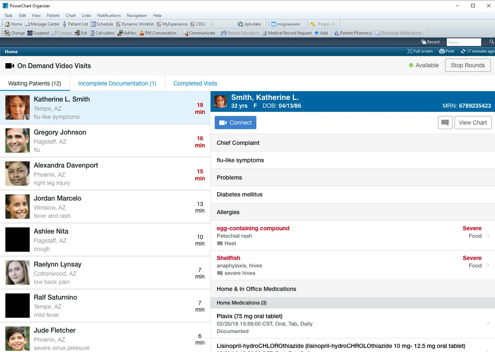
Task: Click the Home page title bar label
Action: pyautogui.click(x=11, y=52)
